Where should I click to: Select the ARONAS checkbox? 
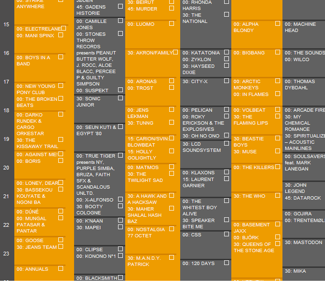(x=172, y=81)
